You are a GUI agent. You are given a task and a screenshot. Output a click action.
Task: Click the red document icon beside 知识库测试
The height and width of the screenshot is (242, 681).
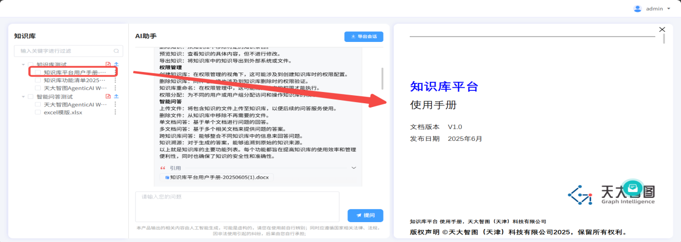pyautogui.click(x=108, y=65)
